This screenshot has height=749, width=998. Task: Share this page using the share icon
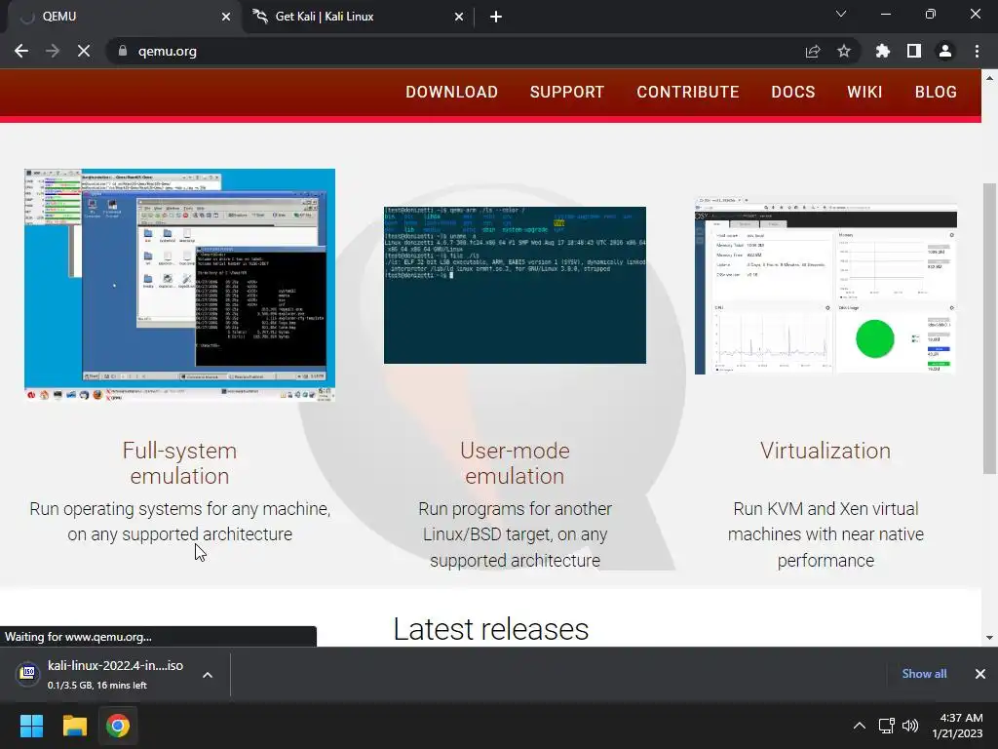[x=813, y=51]
